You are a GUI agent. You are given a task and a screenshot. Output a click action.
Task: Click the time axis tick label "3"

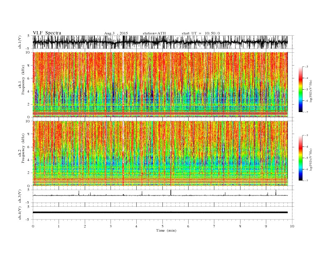click(110, 226)
